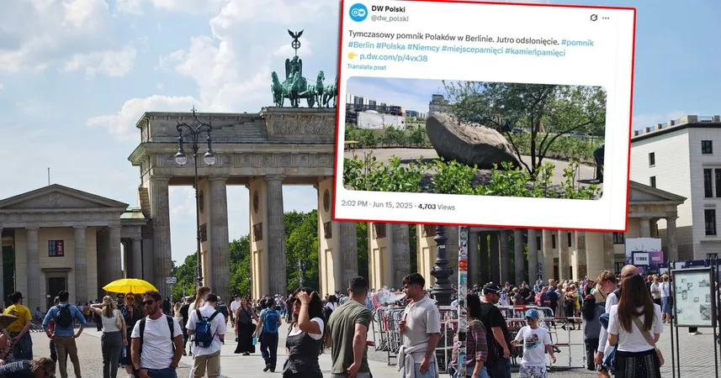This screenshot has width=721, height=378.
Task: Click the yellow umbrella in the background photo
Action: (x=130, y=286)
